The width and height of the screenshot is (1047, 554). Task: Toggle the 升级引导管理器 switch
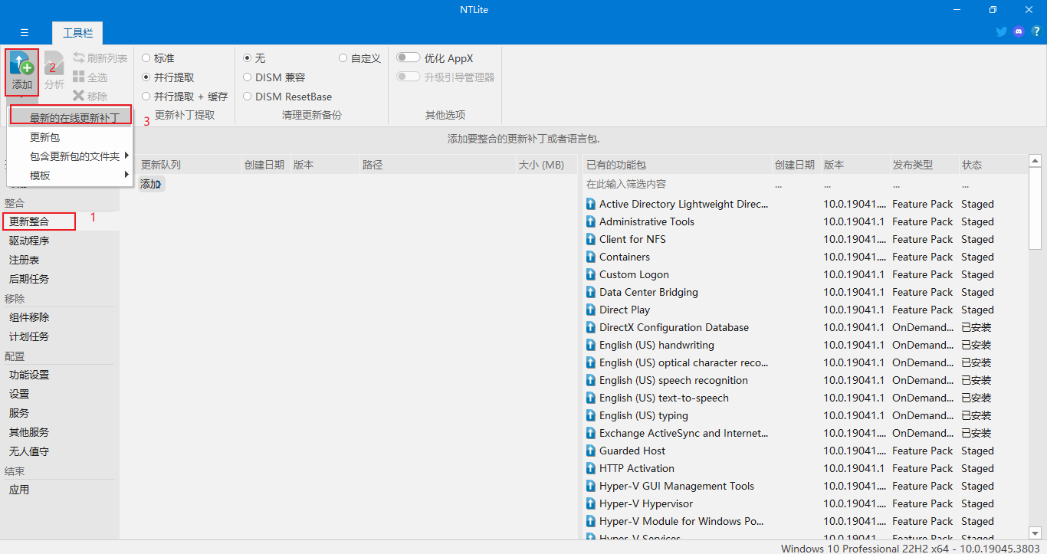tap(408, 77)
